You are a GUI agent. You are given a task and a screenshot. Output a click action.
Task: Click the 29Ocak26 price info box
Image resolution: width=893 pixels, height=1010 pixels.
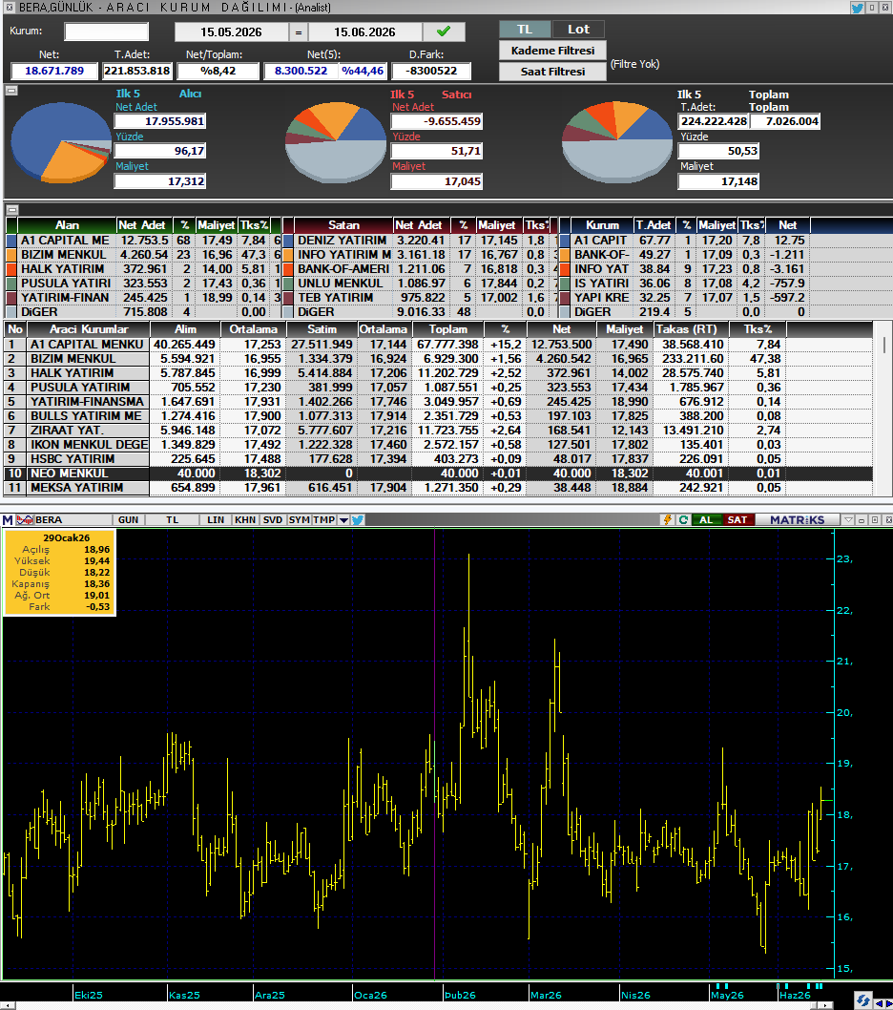tap(60, 572)
